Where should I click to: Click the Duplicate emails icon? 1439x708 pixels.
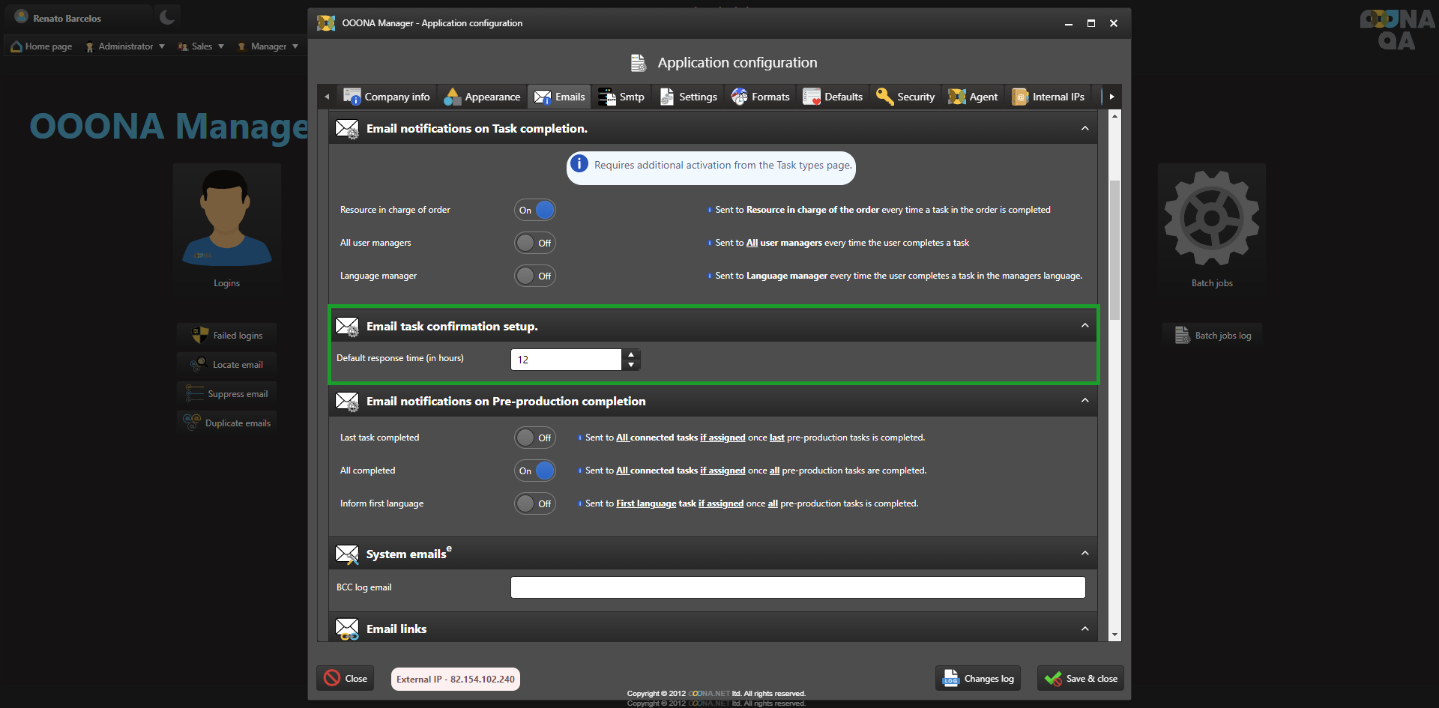click(x=193, y=423)
